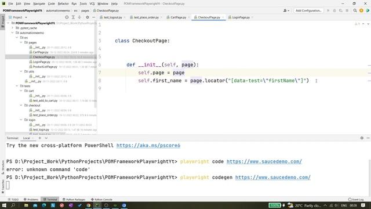Screen dimensions: 371x209
Task: Open the File menu
Action: click(x=10, y=3)
